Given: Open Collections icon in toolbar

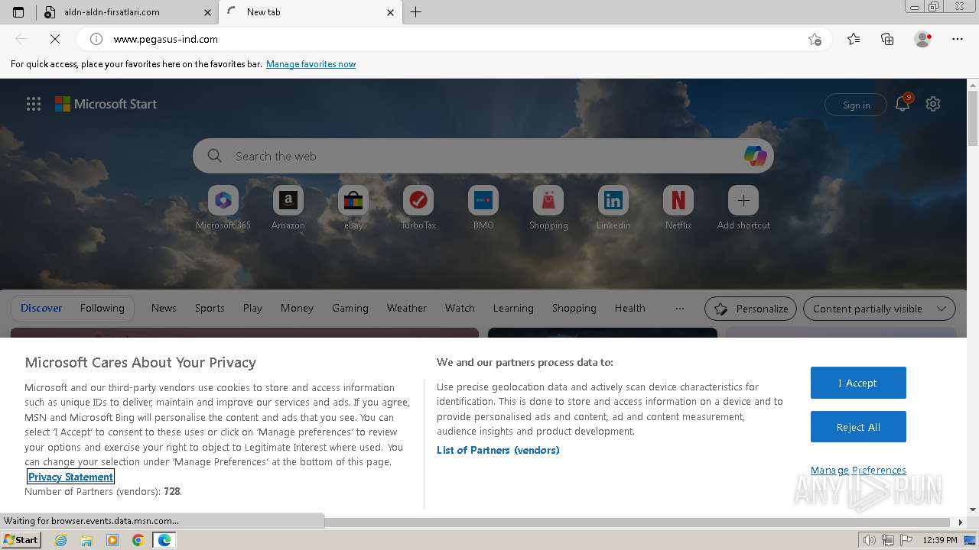Looking at the screenshot, I should coord(887,39).
